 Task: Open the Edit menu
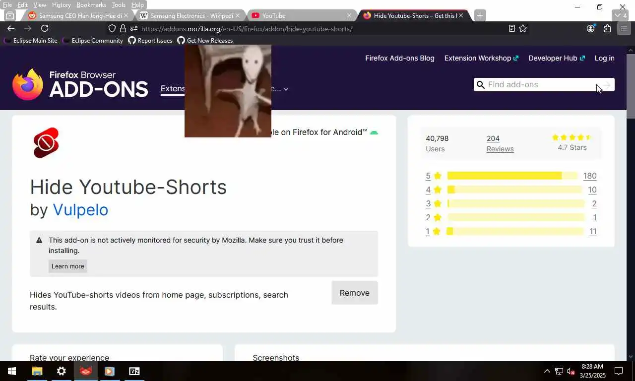point(23,5)
